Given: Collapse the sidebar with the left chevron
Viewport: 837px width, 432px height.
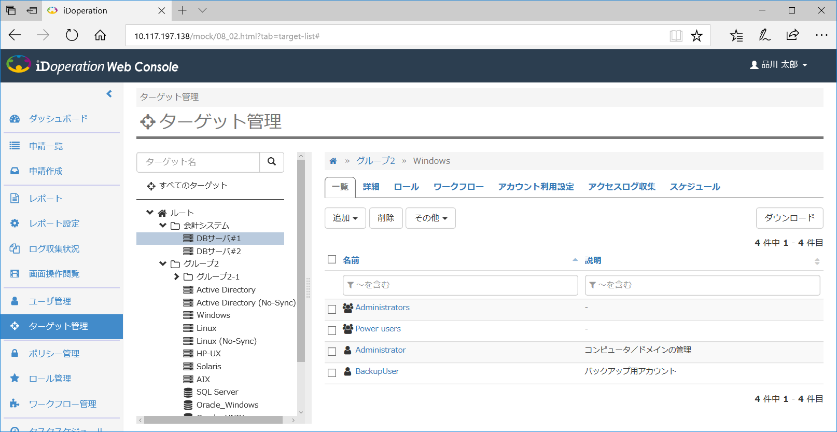Looking at the screenshot, I should [x=109, y=94].
